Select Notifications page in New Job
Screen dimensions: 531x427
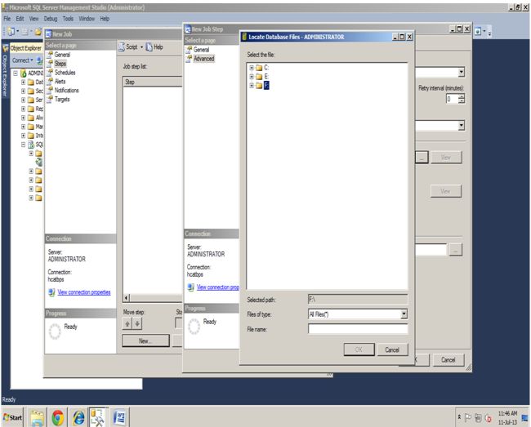coord(66,90)
